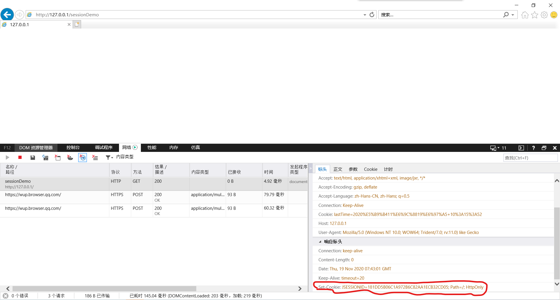The height and width of the screenshot is (300, 560).
Task: Click the 搜索 search box
Action: [x=440, y=15]
